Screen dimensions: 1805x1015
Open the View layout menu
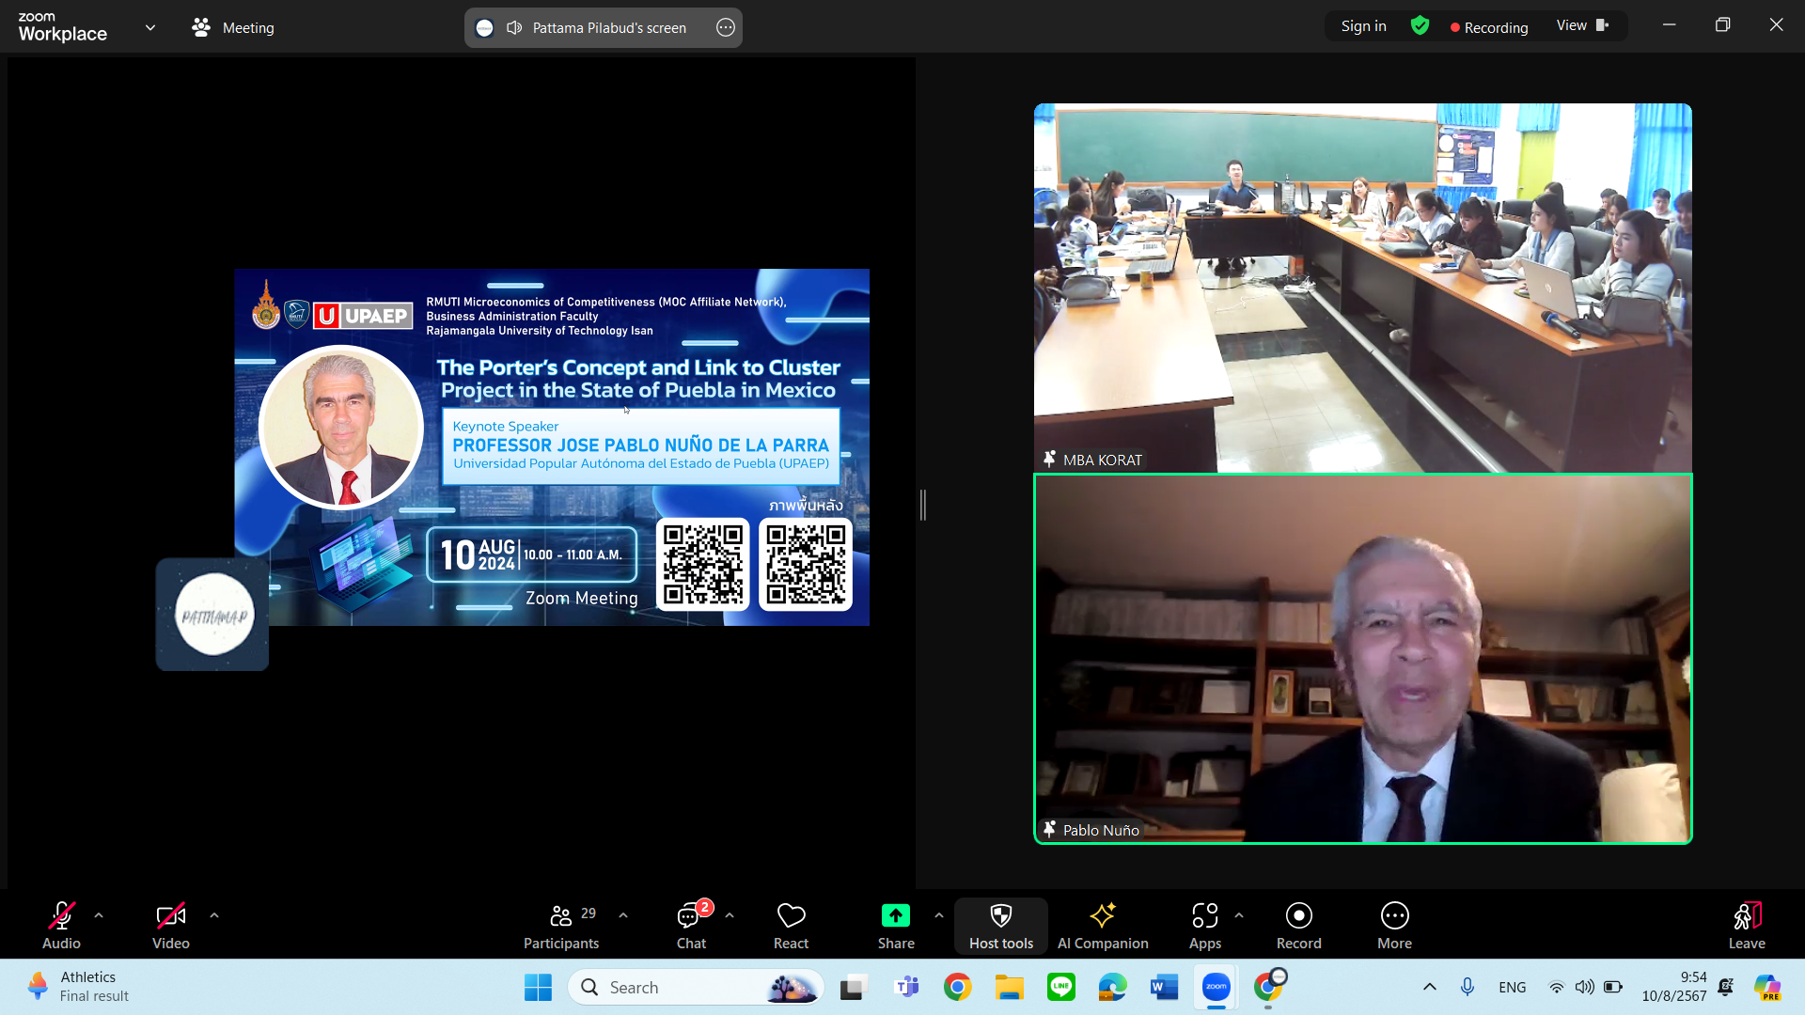pos(1583,25)
